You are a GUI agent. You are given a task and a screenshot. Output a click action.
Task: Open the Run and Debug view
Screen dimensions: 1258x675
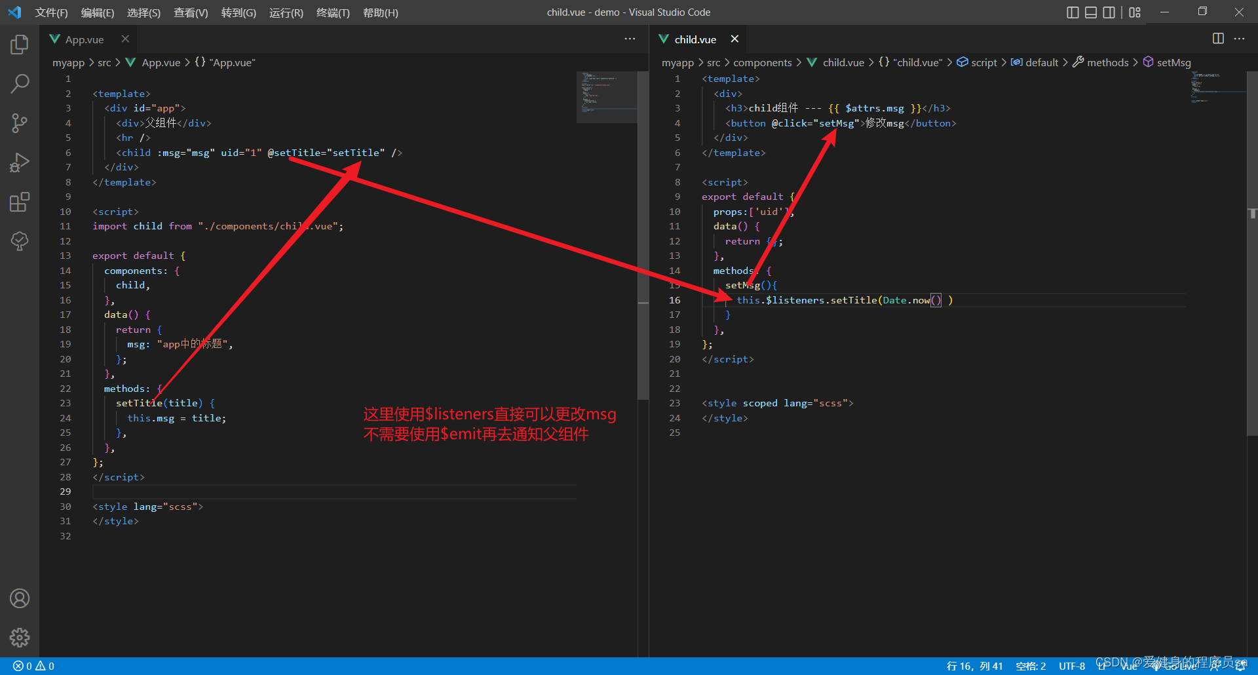[x=20, y=163]
